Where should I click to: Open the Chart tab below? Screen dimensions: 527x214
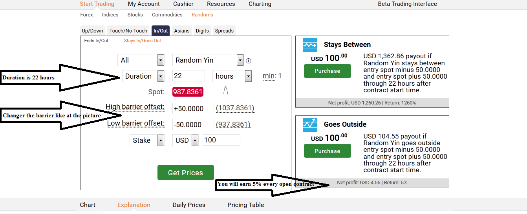pos(88,205)
